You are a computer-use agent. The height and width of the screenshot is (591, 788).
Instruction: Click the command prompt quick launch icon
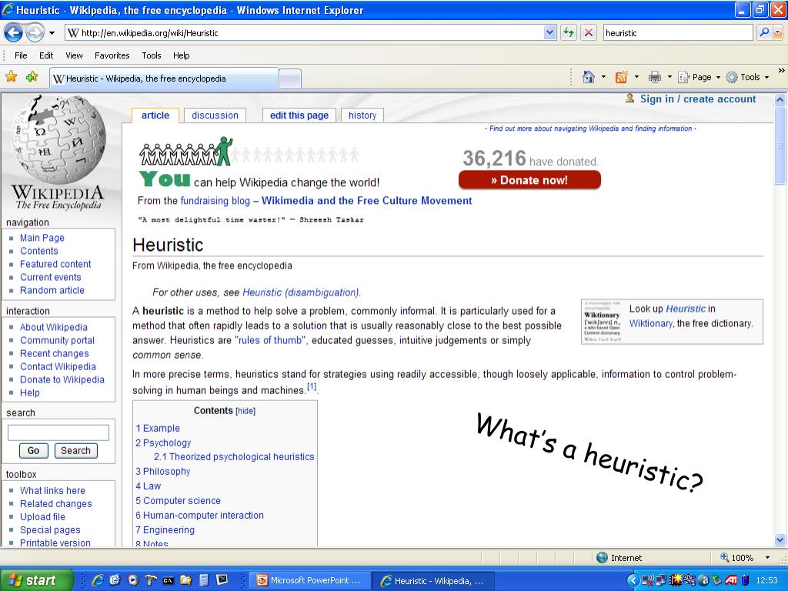coord(169,580)
